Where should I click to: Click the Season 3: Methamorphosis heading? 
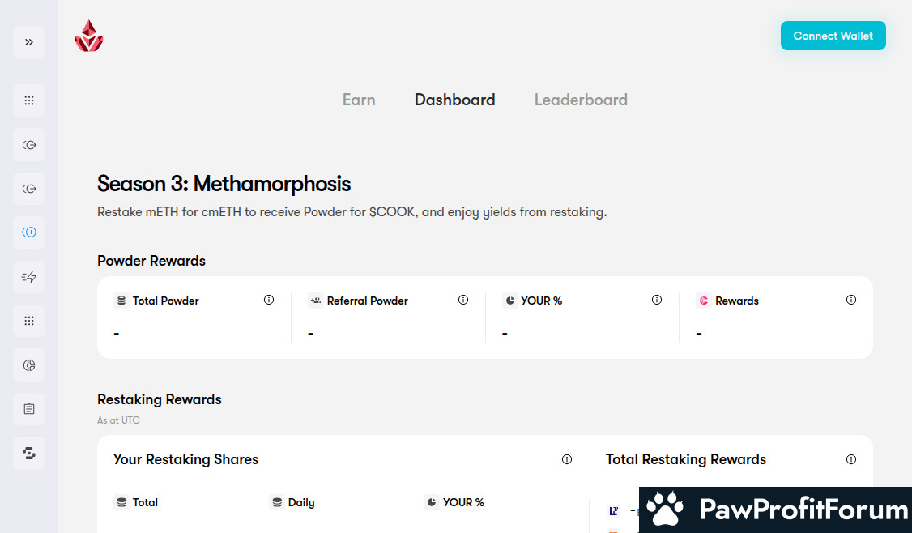click(x=224, y=183)
